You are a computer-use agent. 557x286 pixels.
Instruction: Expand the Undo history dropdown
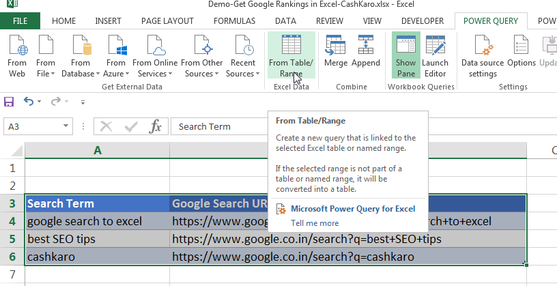[x=39, y=102]
